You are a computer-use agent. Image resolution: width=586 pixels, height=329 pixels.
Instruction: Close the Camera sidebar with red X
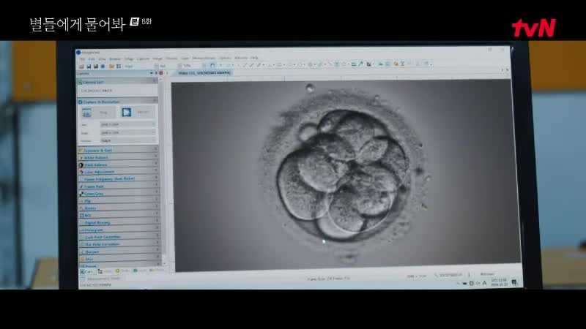coord(161,73)
